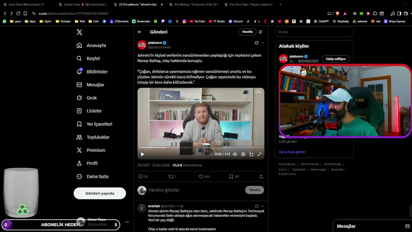Toggle the browser sidebar panel
This screenshot has height=232, width=412.
[399, 14]
